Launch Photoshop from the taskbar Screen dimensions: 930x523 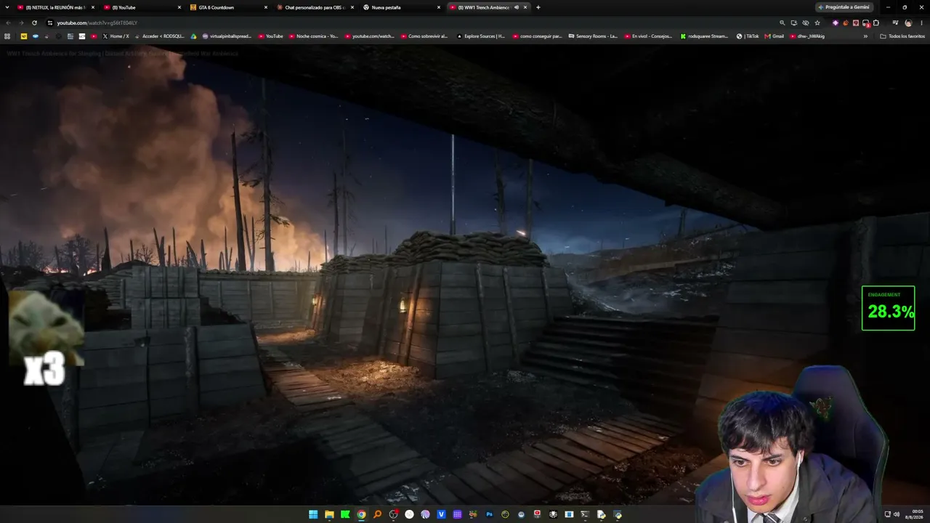click(x=489, y=514)
